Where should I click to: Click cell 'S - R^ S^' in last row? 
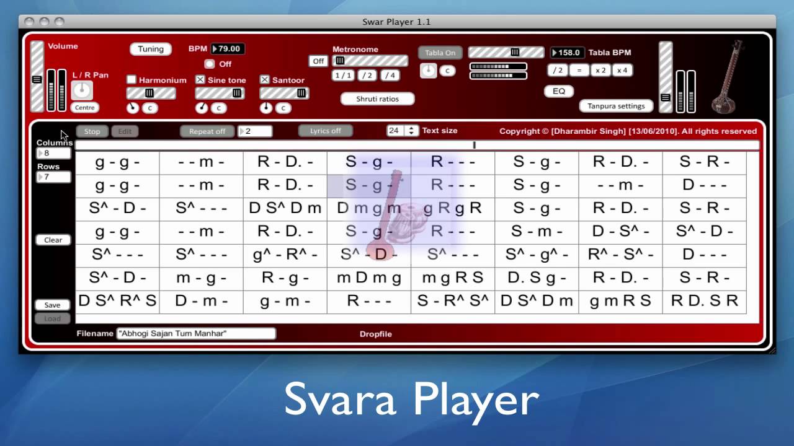[453, 301]
